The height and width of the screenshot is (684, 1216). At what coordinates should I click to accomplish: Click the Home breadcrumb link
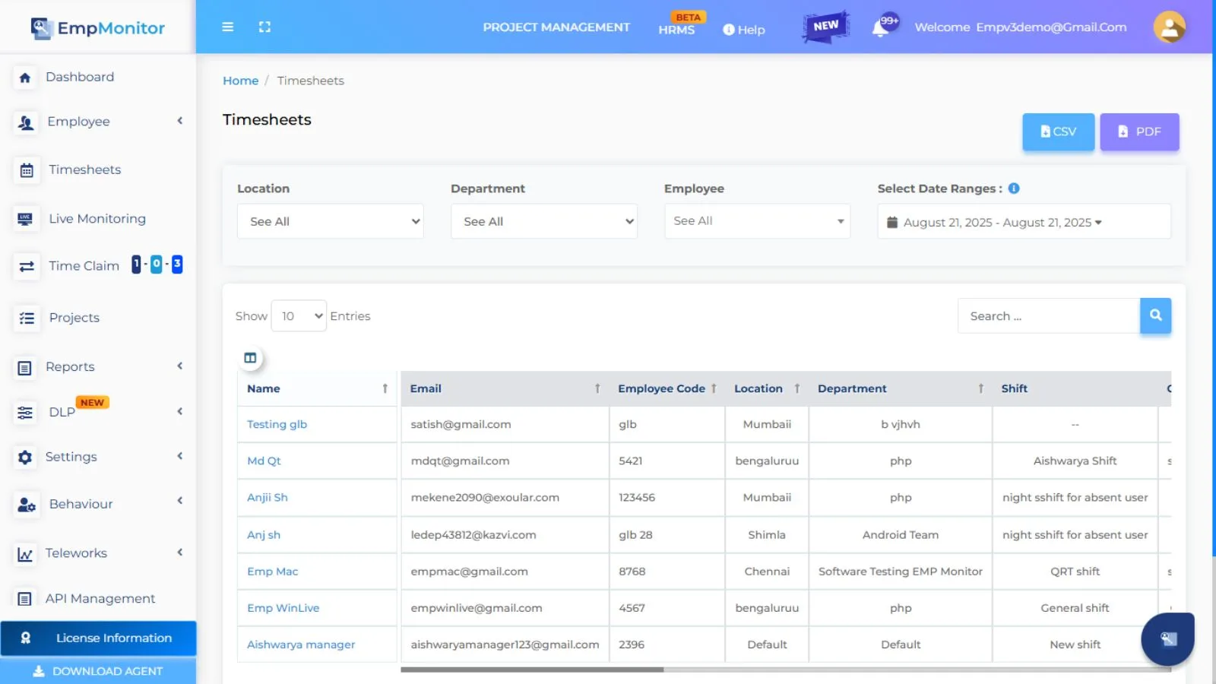tap(240, 81)
